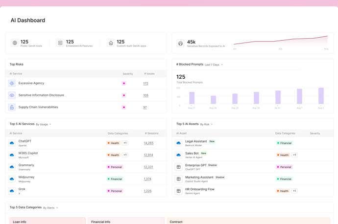Click the ChatGPT cloud icon
This screenshot has width=338, height=224.
coord(12,143)
